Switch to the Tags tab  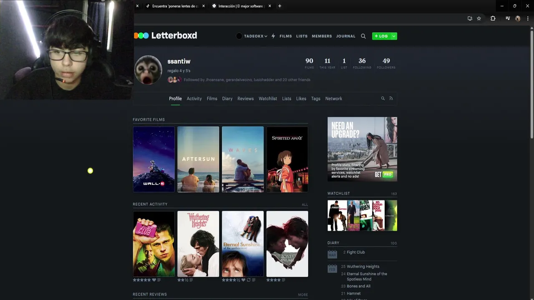(316, 99)
